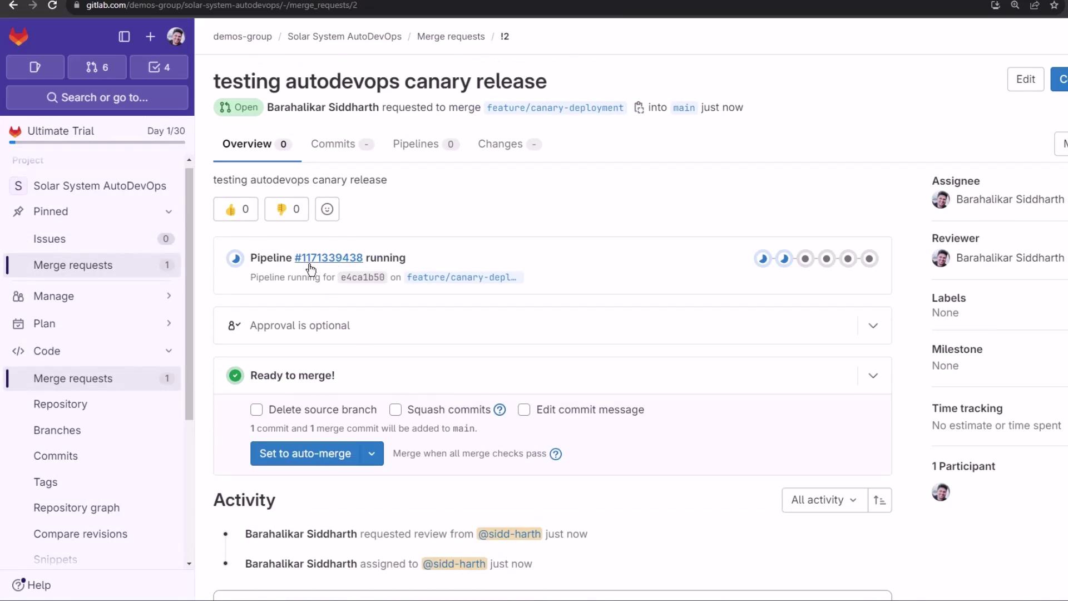Viewport: 1068px width, 601px height.
Task: Enable Delete source branch checkbox
Action: 256,410
